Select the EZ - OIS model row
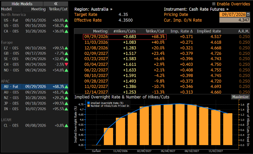 coord(35,48)
